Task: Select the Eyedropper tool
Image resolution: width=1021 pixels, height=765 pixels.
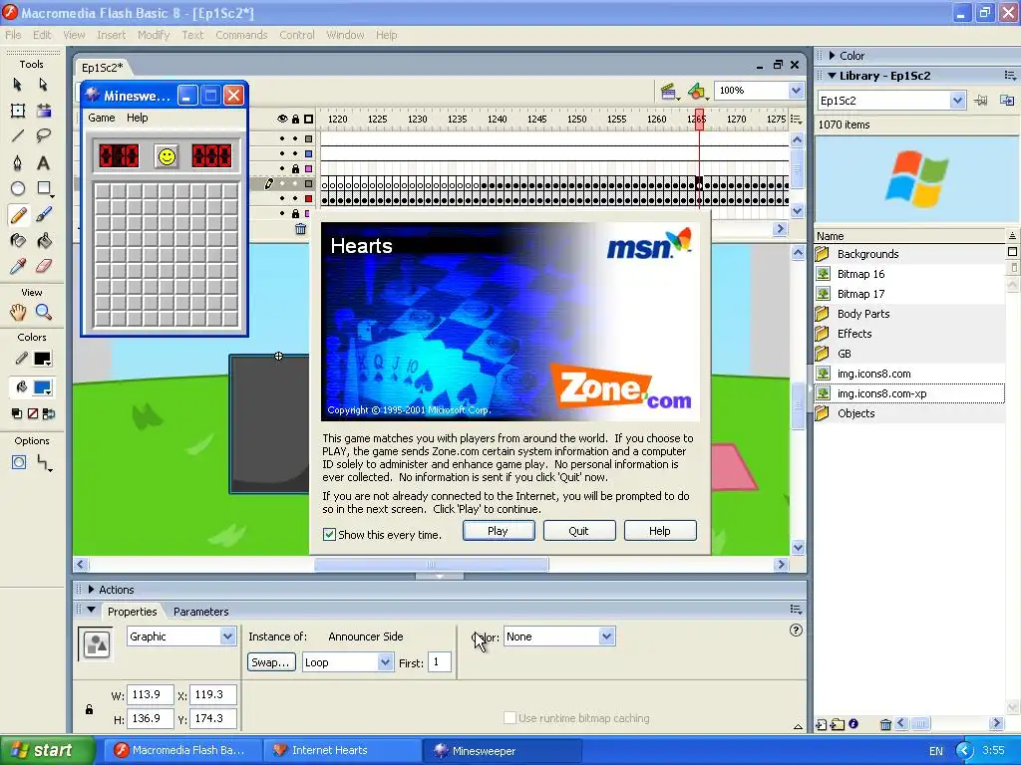Action: point(18,266)
